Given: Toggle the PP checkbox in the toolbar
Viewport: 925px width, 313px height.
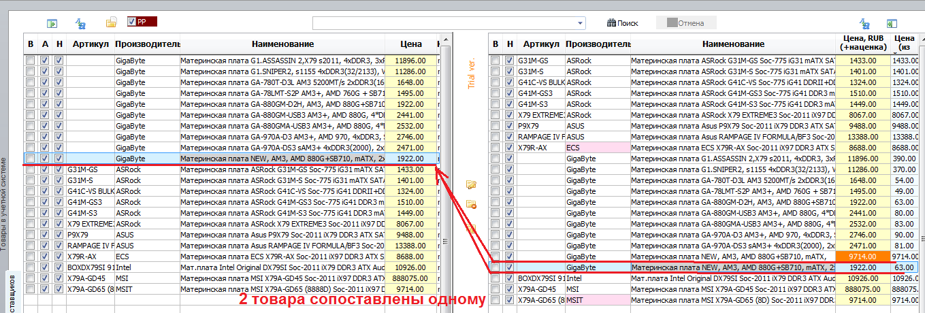Looking at the screenshot, I should tap(132, 22).
